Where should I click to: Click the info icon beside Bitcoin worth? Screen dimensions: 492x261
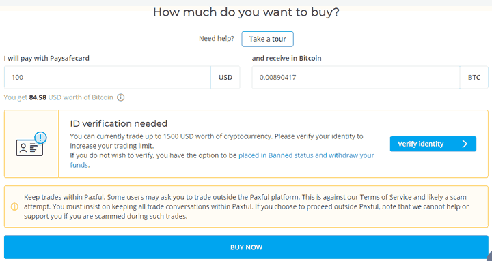120,97
